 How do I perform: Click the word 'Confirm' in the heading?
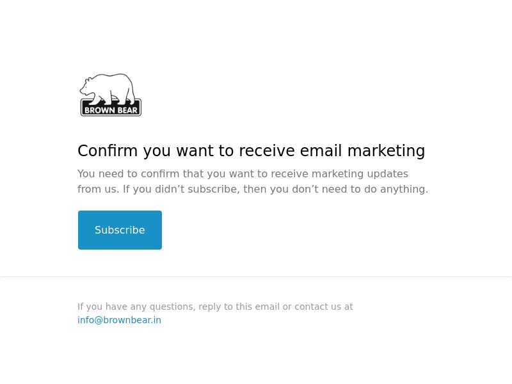click(108, 151)
